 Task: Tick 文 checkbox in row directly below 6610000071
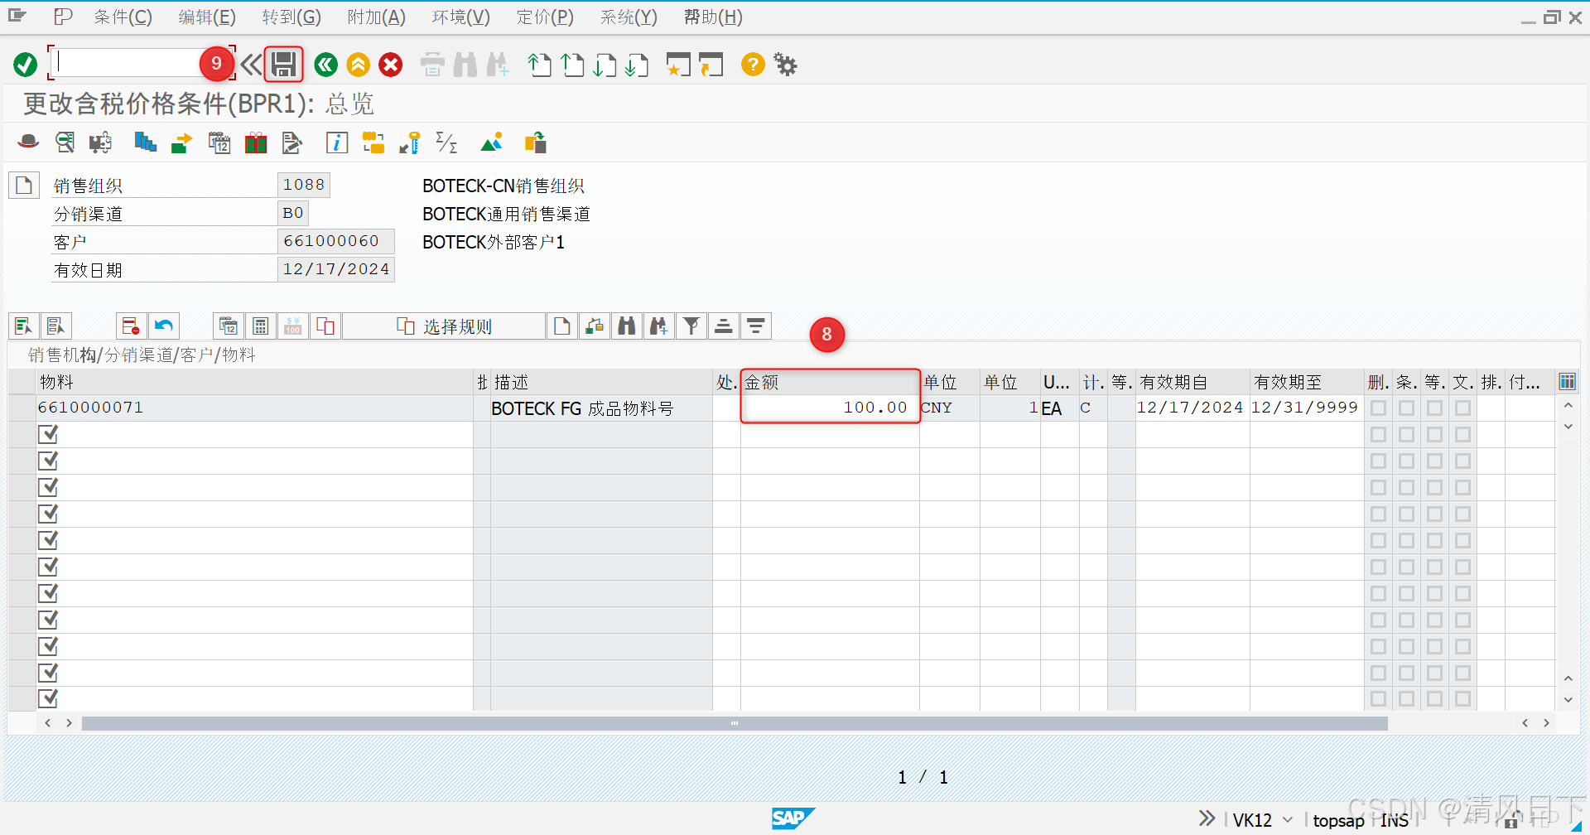coord(1462,434)
